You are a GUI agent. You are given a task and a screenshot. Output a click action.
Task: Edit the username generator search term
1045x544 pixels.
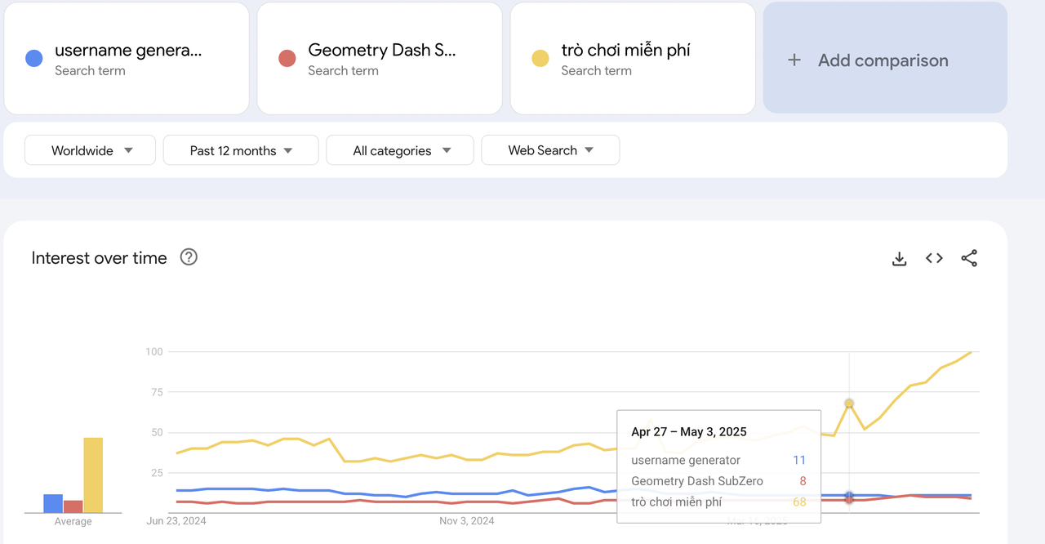pos(128,51)
